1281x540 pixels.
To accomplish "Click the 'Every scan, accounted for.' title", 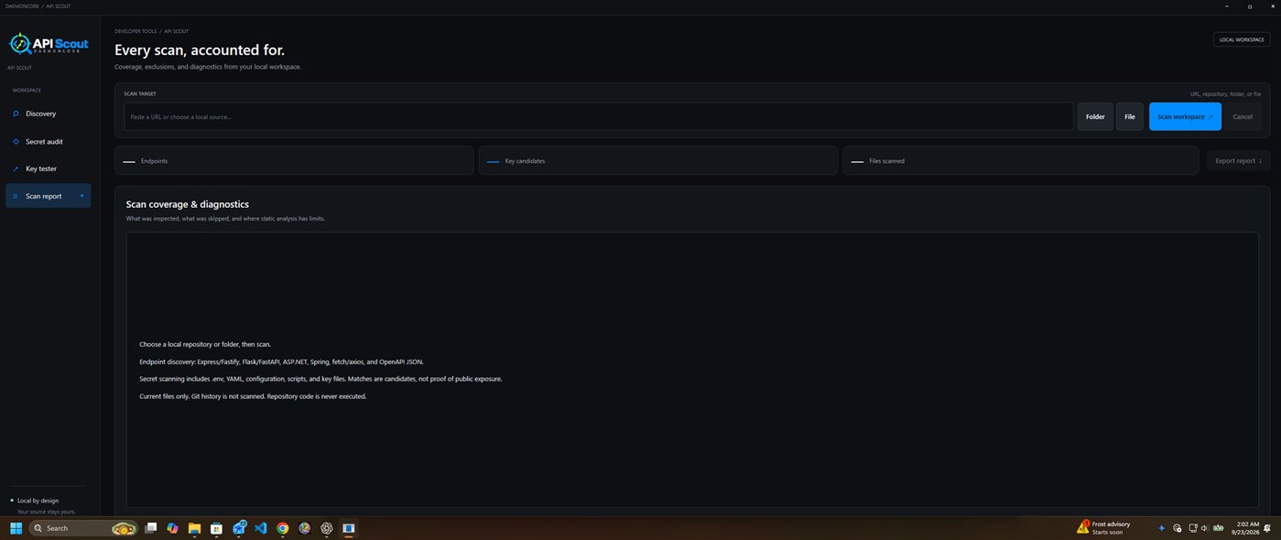I will [x=200, y=50].
